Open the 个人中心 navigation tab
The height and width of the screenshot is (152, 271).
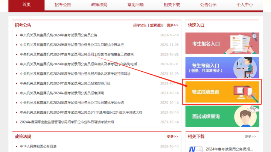point(245,5)
